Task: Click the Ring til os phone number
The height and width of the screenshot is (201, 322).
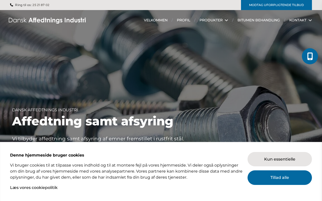Action: click(x=41, y=5)
